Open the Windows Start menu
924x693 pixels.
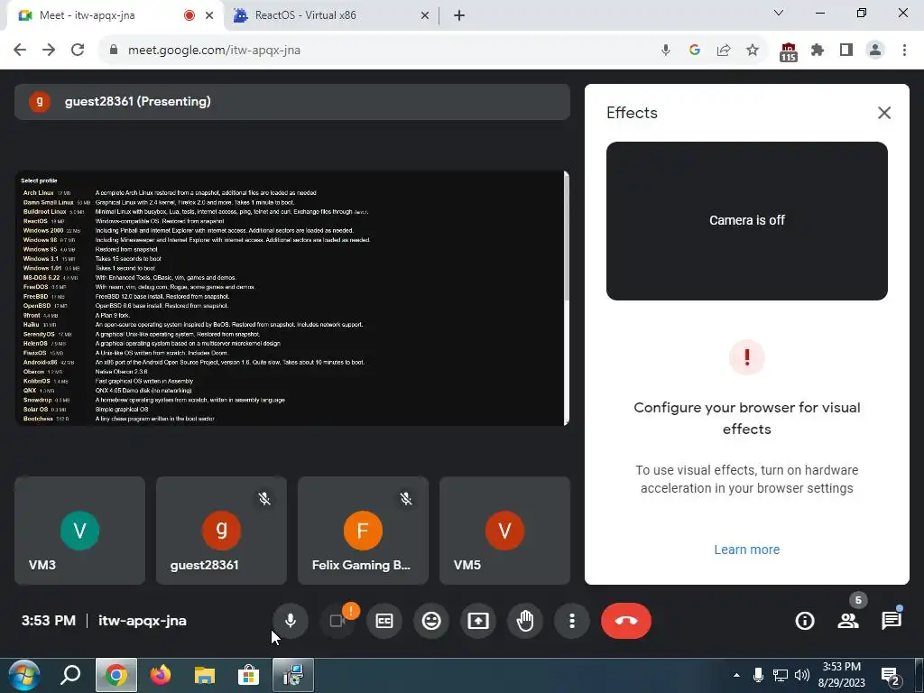[x=23, y=675]
